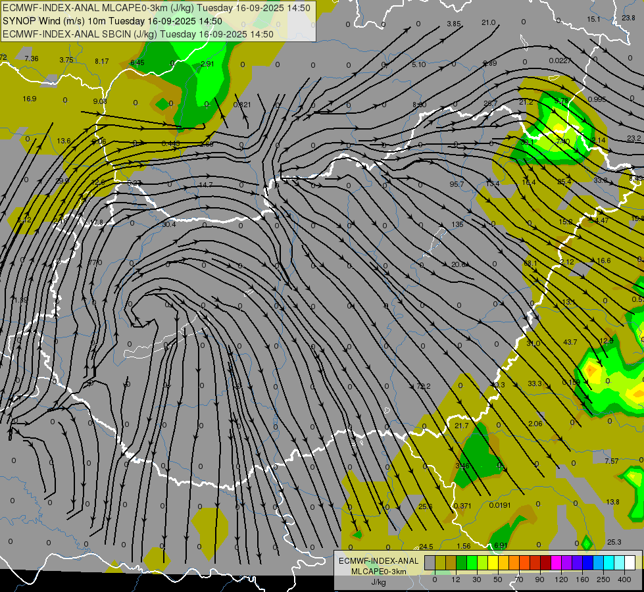Click the gray swatch in the MLCAPE legend

coord(430,562)
